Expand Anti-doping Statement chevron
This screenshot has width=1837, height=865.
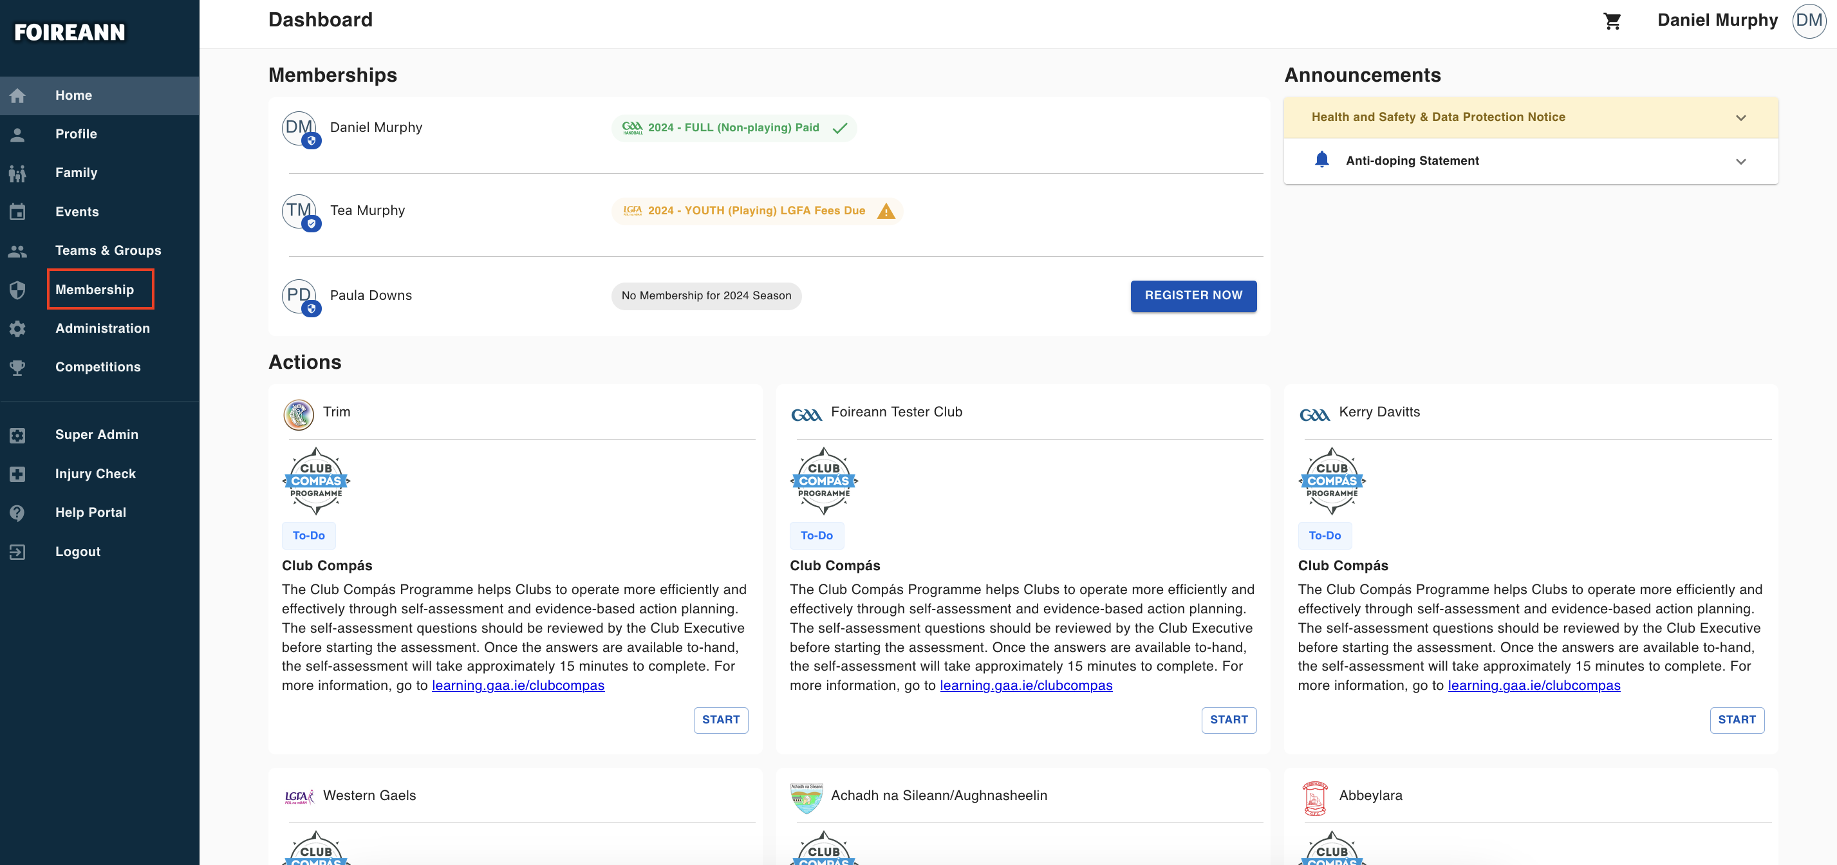pos(1740,161)
